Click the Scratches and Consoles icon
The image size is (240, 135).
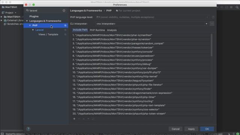pos(5,24)
